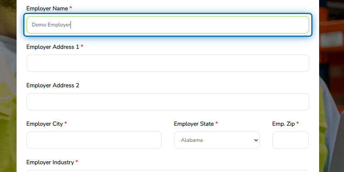The image size is (344, 172).
Task: Open the Employer State dropdown showing Alabama
Action: 217,140
